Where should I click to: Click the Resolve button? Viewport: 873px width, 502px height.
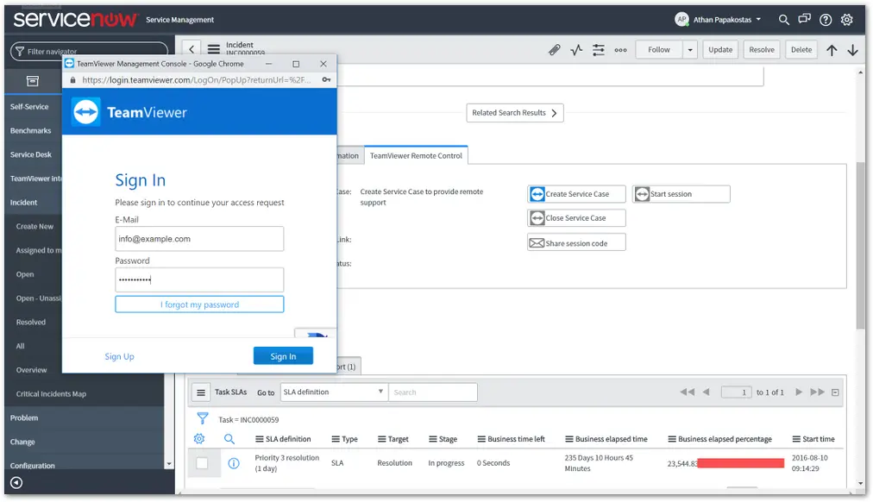click(761, 50)
